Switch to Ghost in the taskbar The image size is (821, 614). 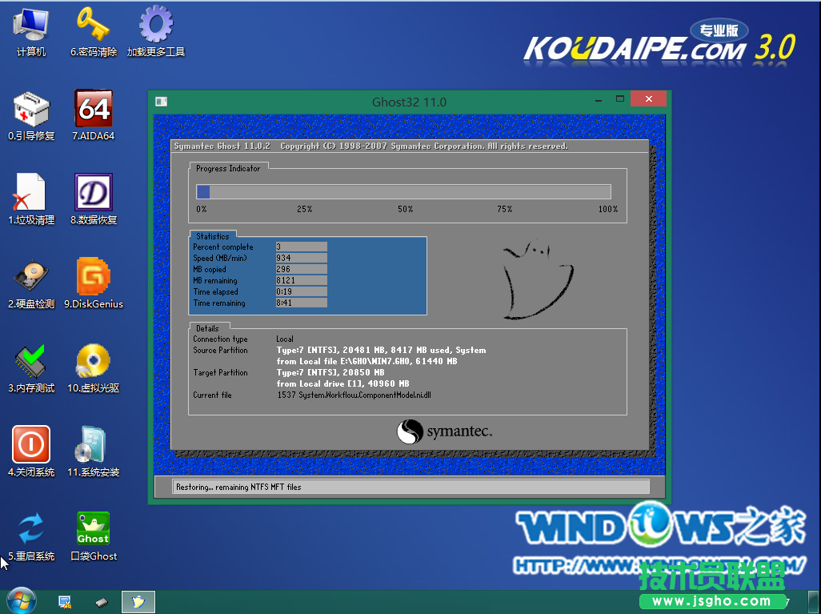tap(138, 601)
